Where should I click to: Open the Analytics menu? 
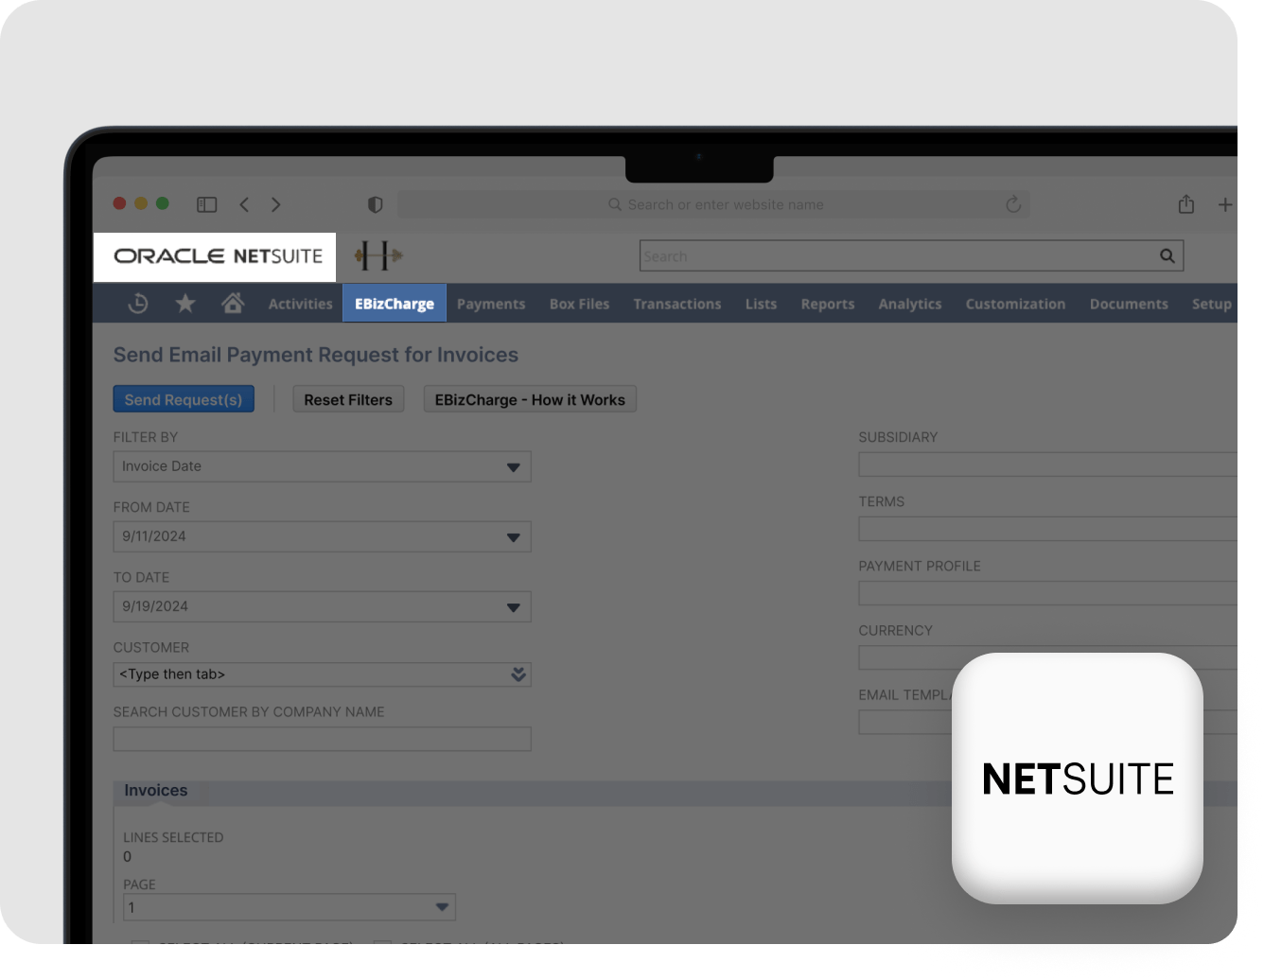[x=910, y=304]
